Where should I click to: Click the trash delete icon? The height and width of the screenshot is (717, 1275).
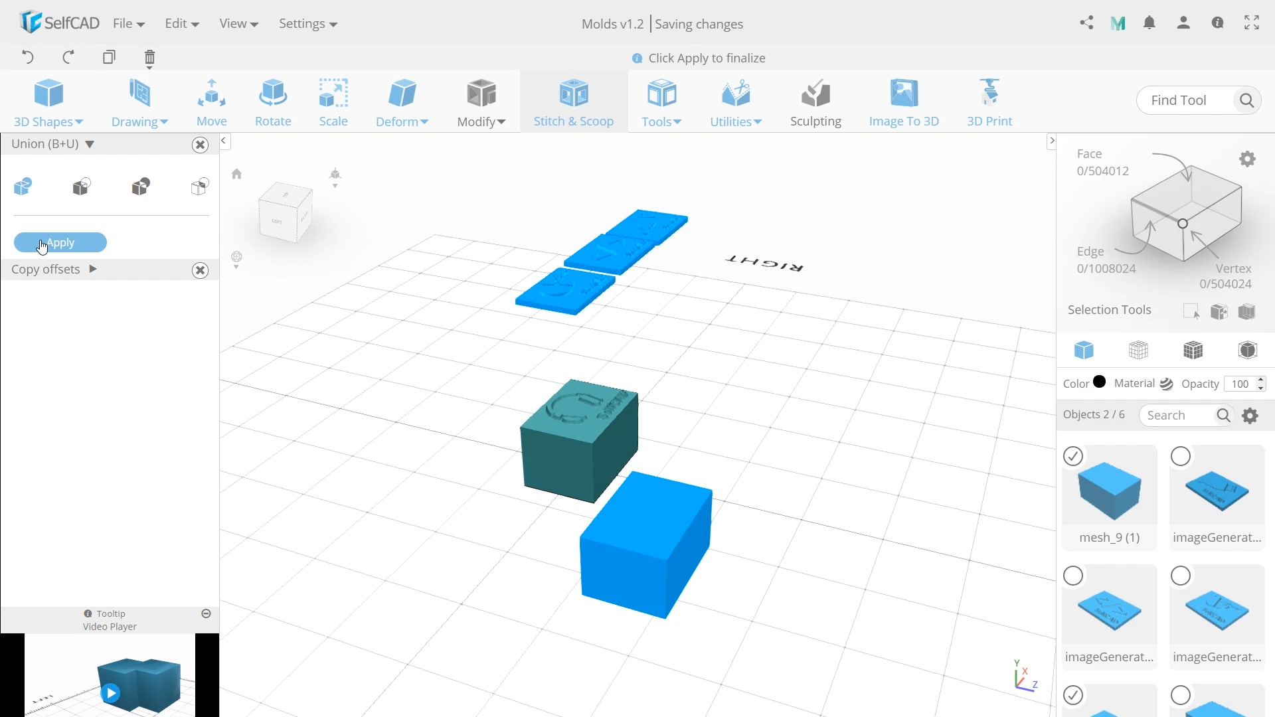coord(149,58)
